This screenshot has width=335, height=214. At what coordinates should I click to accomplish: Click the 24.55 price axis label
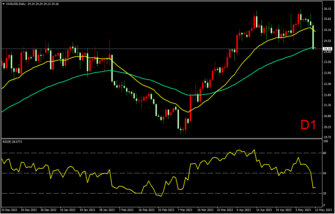tap(328, 41)
